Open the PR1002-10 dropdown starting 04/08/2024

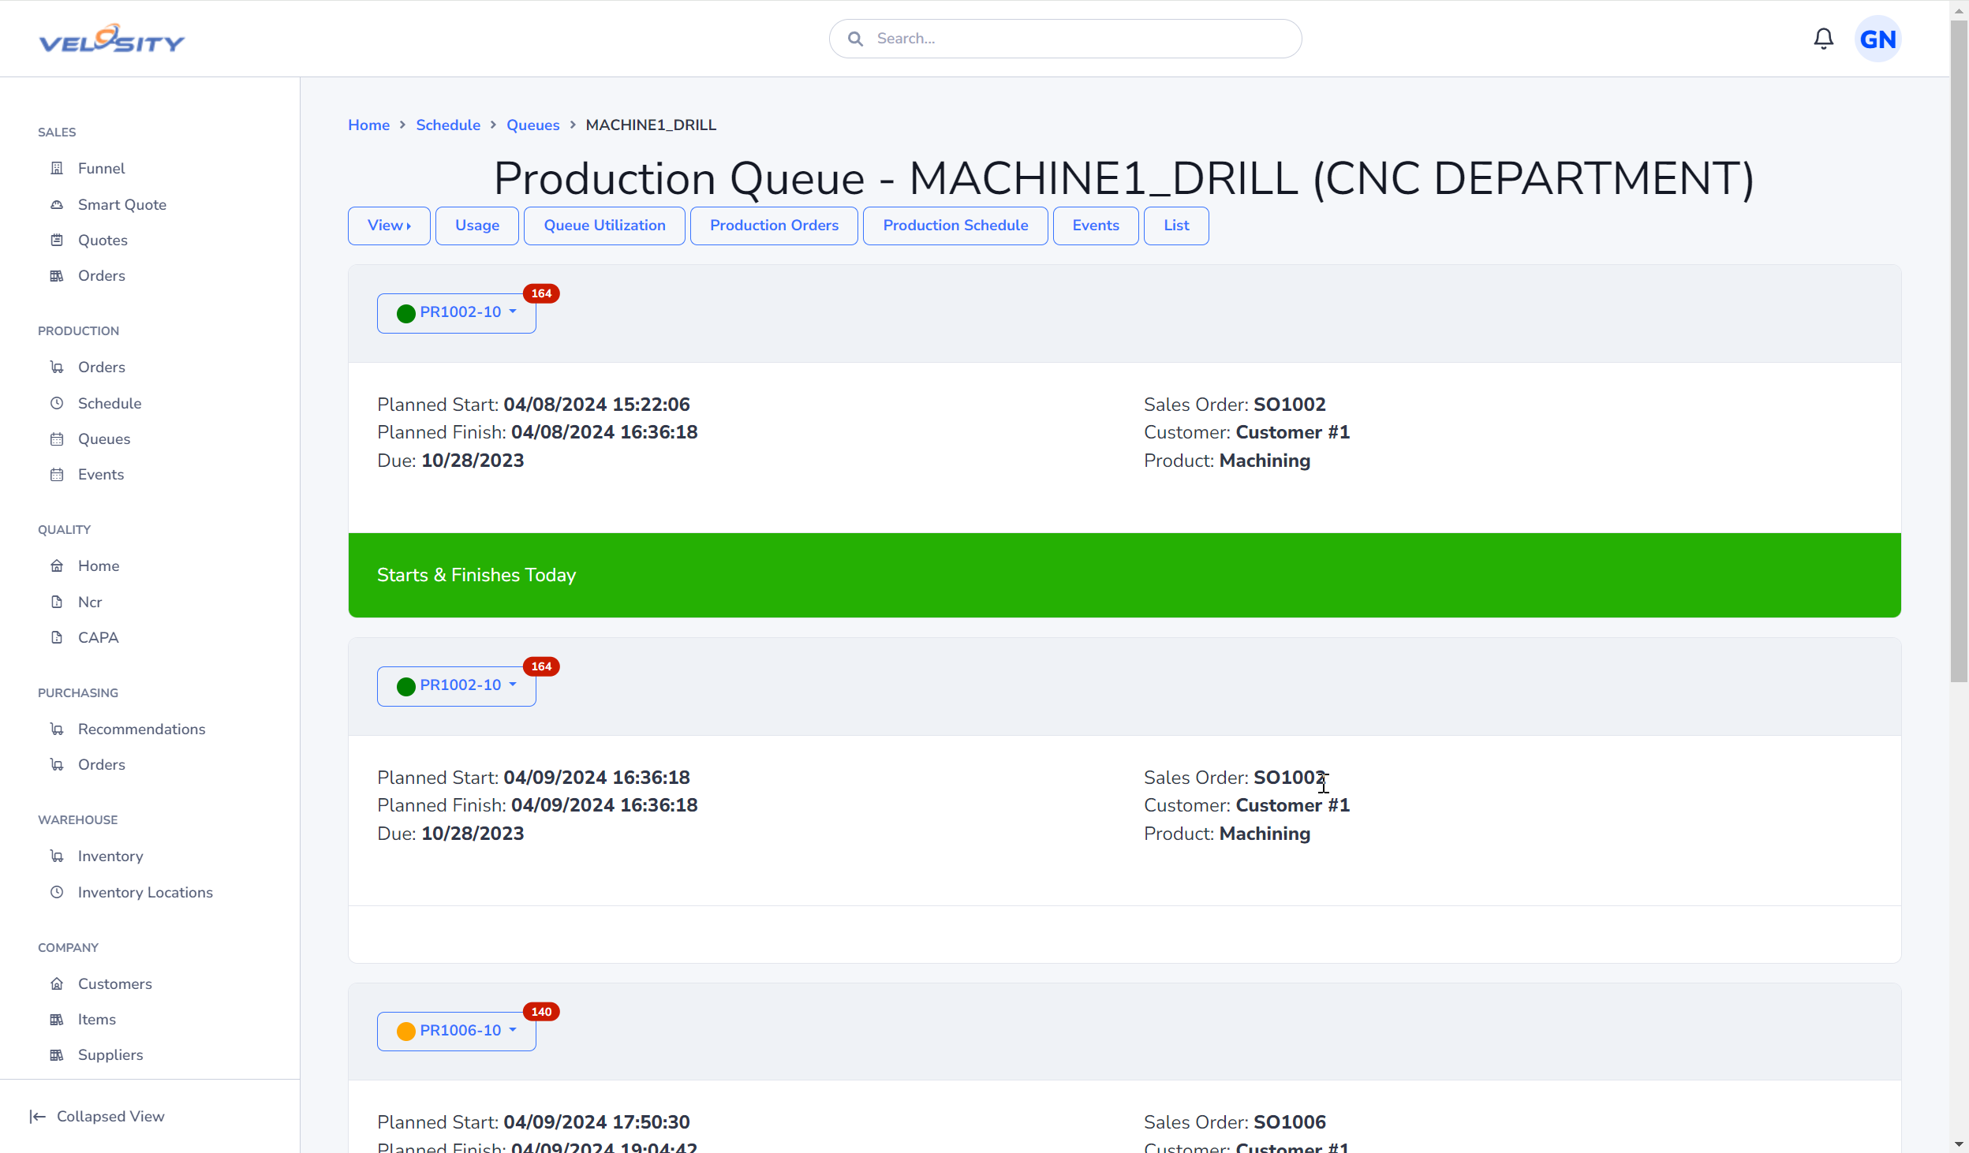point(457,313)
